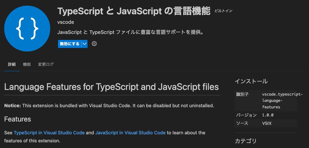Click the version number 1.0.0
The image size is (309, 148).
pos(268,115)
